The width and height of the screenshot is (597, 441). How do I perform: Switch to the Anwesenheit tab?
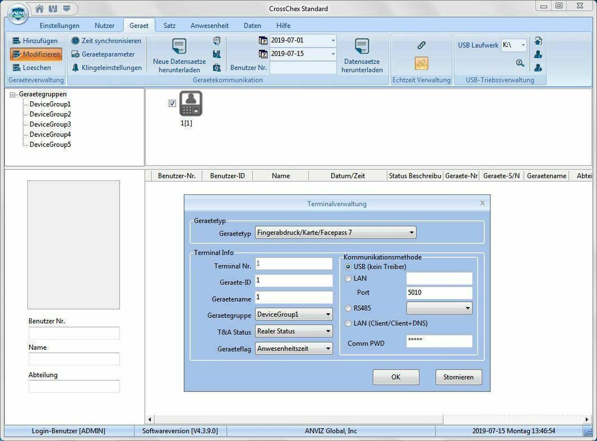tap(209, 25)
